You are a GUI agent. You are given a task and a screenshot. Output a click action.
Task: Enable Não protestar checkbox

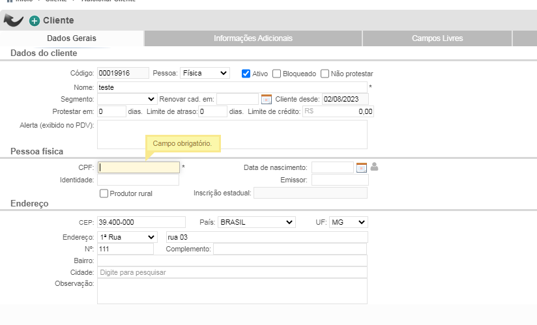[x=325, y=74]
